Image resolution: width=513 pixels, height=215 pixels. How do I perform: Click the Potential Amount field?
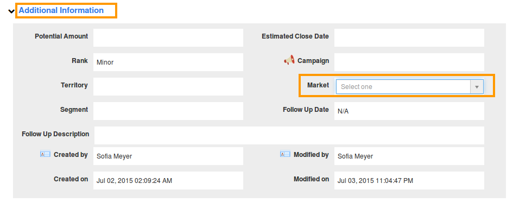(x=168, y=37)
